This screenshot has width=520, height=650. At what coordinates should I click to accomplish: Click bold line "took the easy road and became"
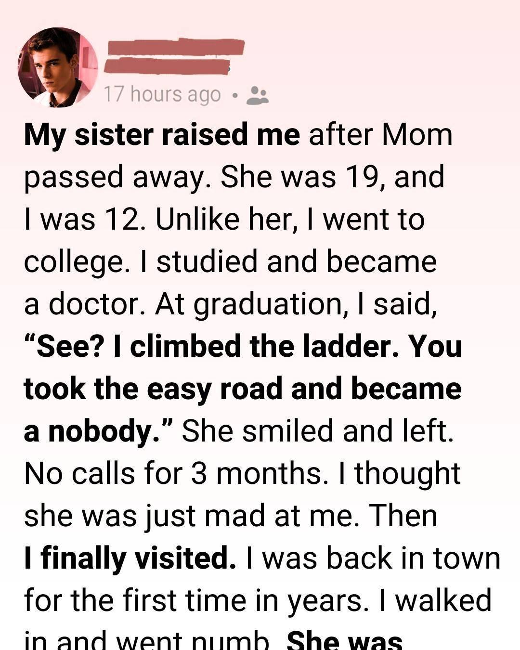(x=243, y=389)
